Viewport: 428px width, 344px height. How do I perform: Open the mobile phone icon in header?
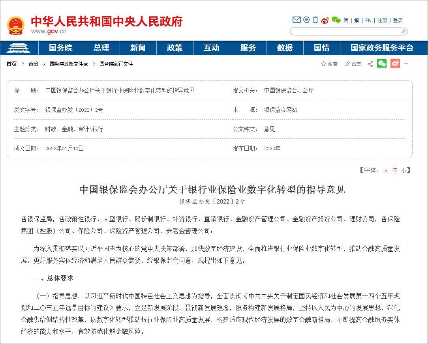click(x=315, y=20)
